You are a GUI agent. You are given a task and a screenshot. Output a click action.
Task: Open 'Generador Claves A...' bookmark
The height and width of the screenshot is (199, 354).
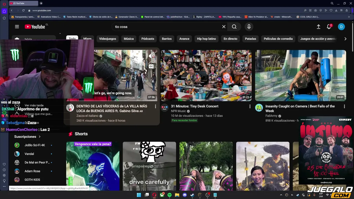coord(127,17)
